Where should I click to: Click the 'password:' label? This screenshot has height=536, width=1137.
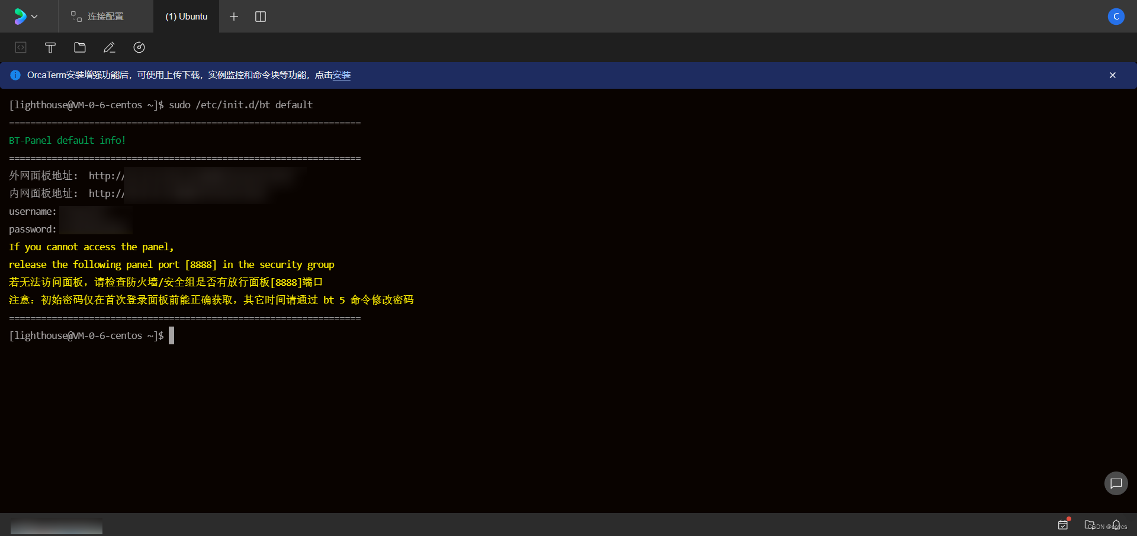[x=33, y=229]
